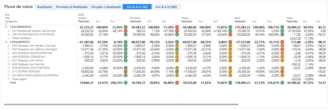329x110 pixels.
Task: Toggle expander for 5.01 BENS IMOBILIZADOS
Action: tap(9, 75)
